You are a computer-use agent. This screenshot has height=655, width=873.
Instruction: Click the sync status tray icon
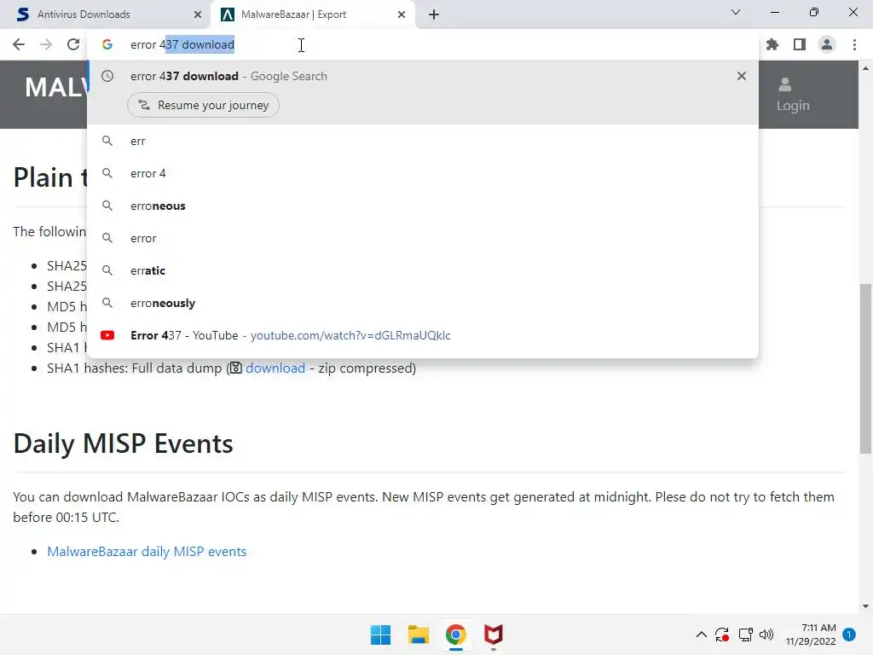722,635
